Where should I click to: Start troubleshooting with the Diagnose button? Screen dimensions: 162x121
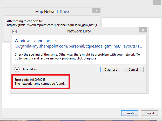pyautogui.click(x=111, y=69)
